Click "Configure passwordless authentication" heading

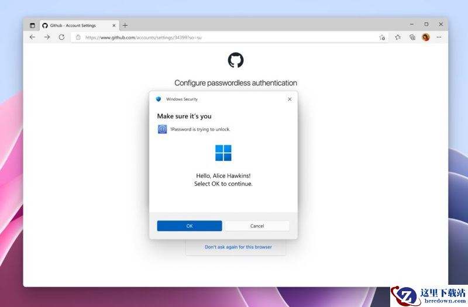pyautogui.click(x=236, y=83)
